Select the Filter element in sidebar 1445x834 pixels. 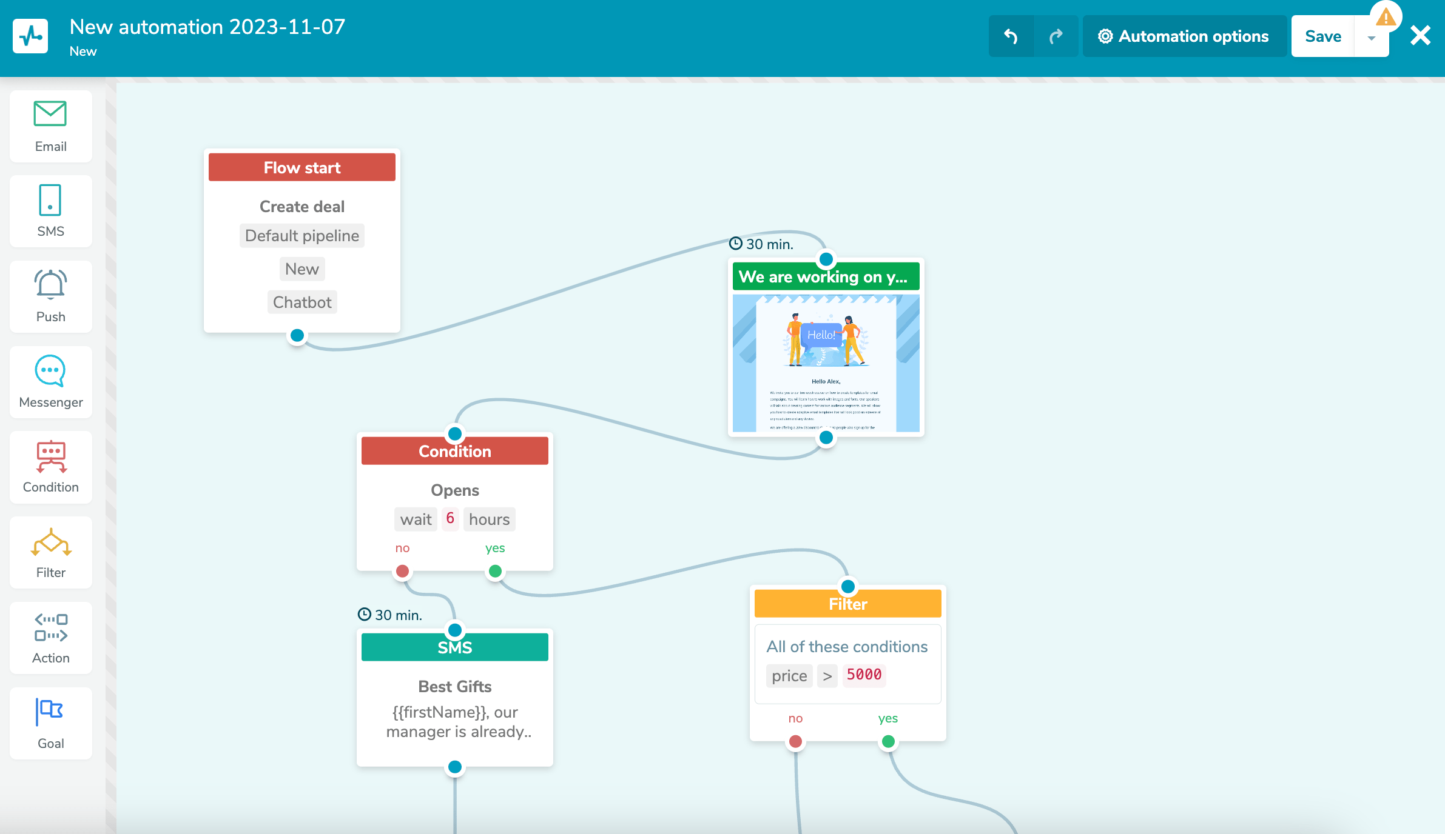(50, 553)
